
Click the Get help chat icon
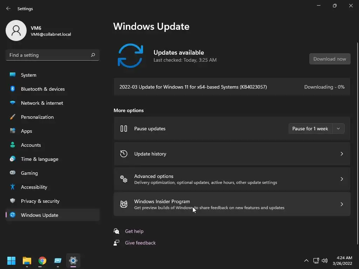pyautogui.click(x=116, y=231)
